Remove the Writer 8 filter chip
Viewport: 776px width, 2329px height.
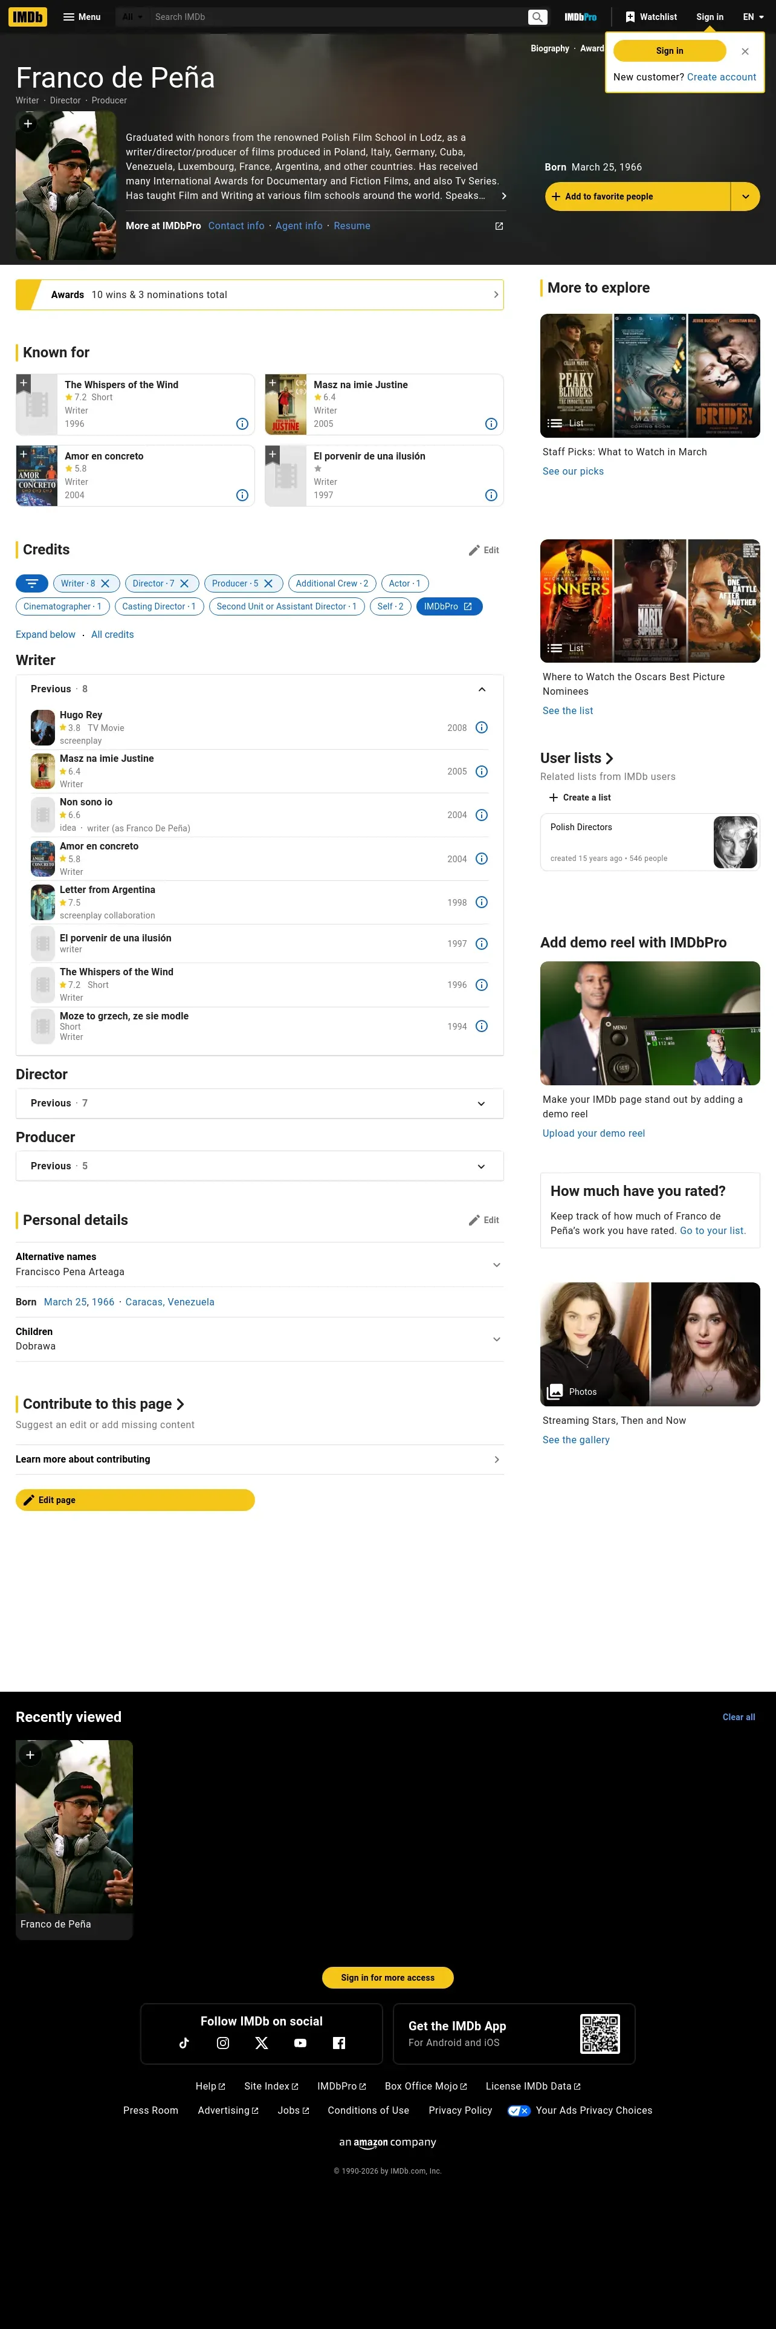(105, 583)
